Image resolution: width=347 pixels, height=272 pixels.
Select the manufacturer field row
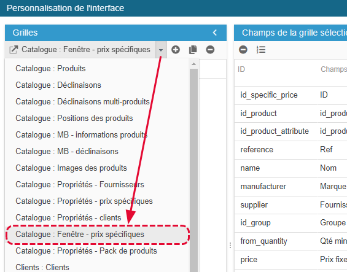(x=290, y=187)
